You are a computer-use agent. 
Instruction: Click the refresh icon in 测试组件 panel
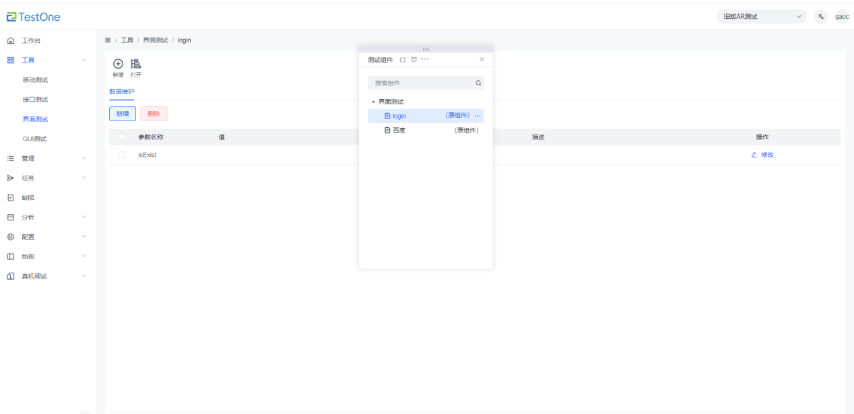[403, 60]
